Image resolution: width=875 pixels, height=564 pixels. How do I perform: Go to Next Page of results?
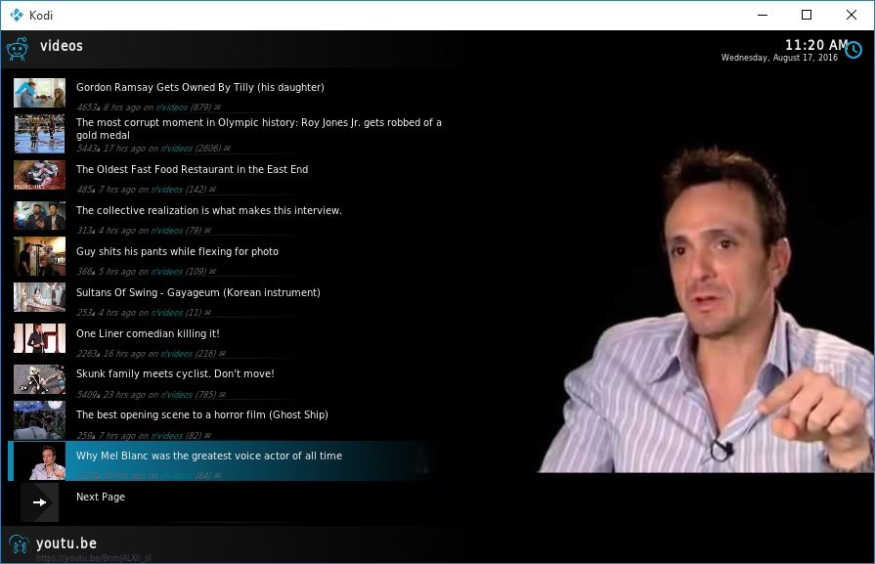click(101, 497)
